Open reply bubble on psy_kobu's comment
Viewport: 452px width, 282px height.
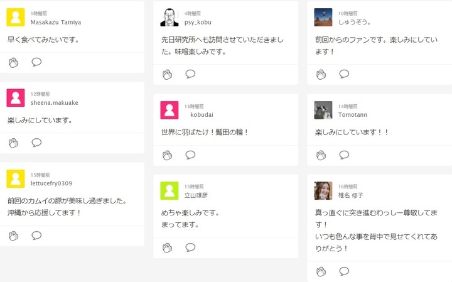[x=190, y=74]
